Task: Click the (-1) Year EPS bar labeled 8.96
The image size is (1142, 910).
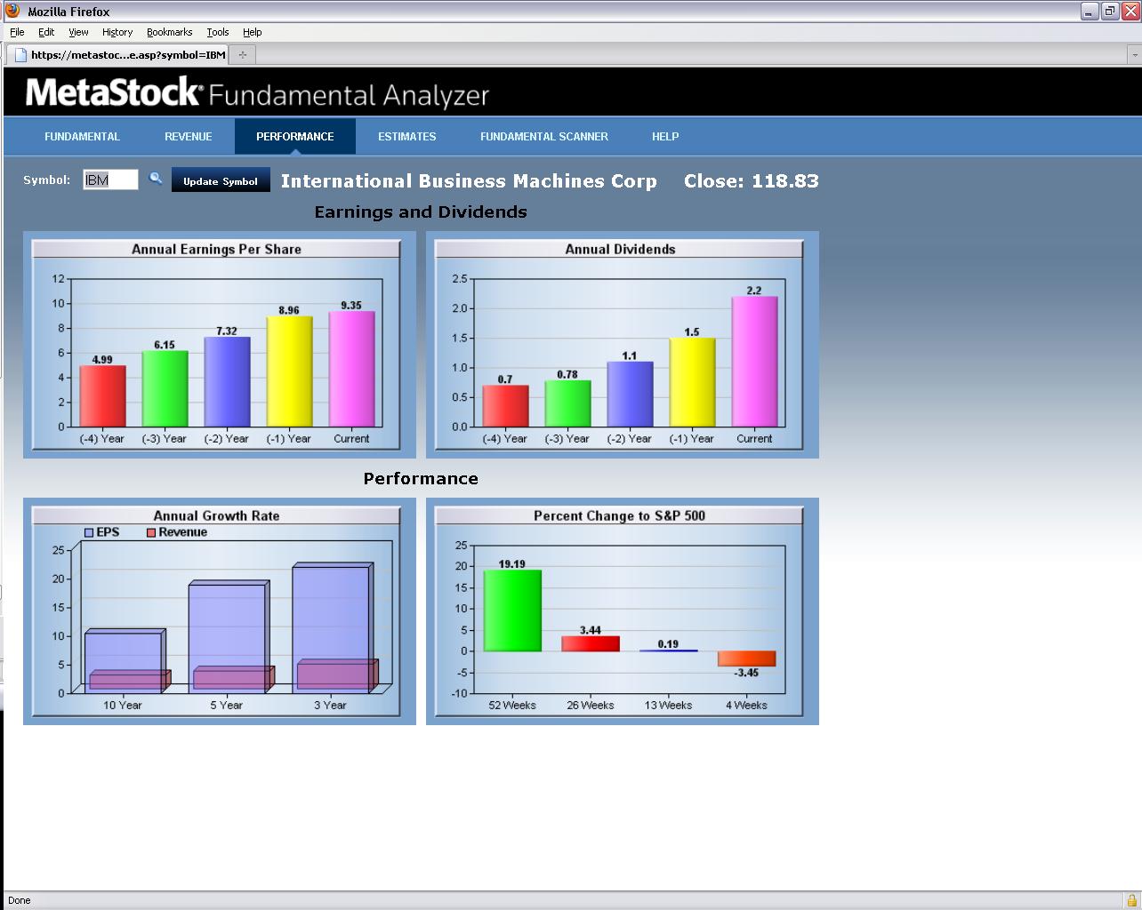Action: point(289,371)
